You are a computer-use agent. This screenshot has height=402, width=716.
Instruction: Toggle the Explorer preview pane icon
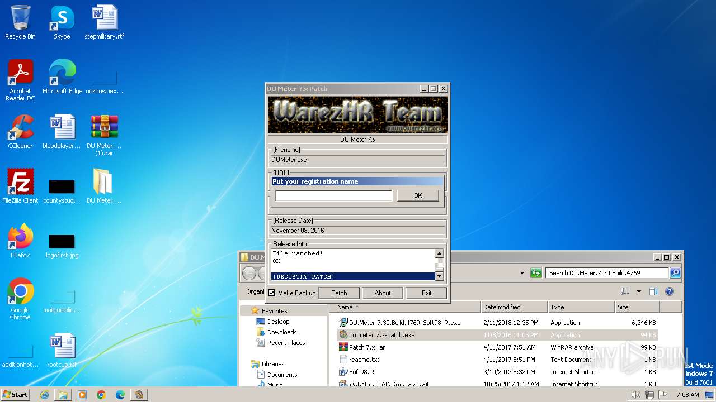tap(653, 291)
